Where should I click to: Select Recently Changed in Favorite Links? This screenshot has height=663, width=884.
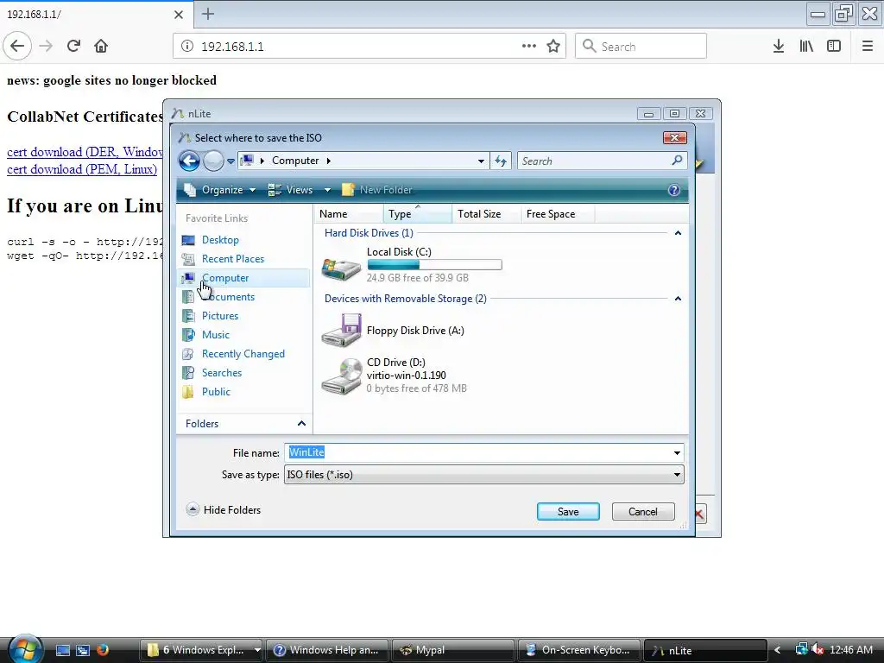click(x=243, y=354)
